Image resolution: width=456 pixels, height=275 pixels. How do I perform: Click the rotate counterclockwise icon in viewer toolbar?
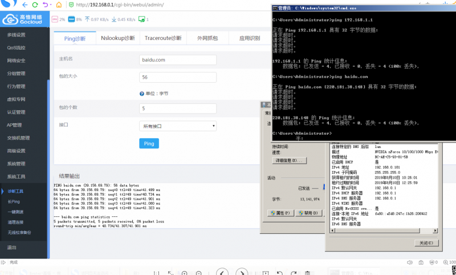(279, 273)
